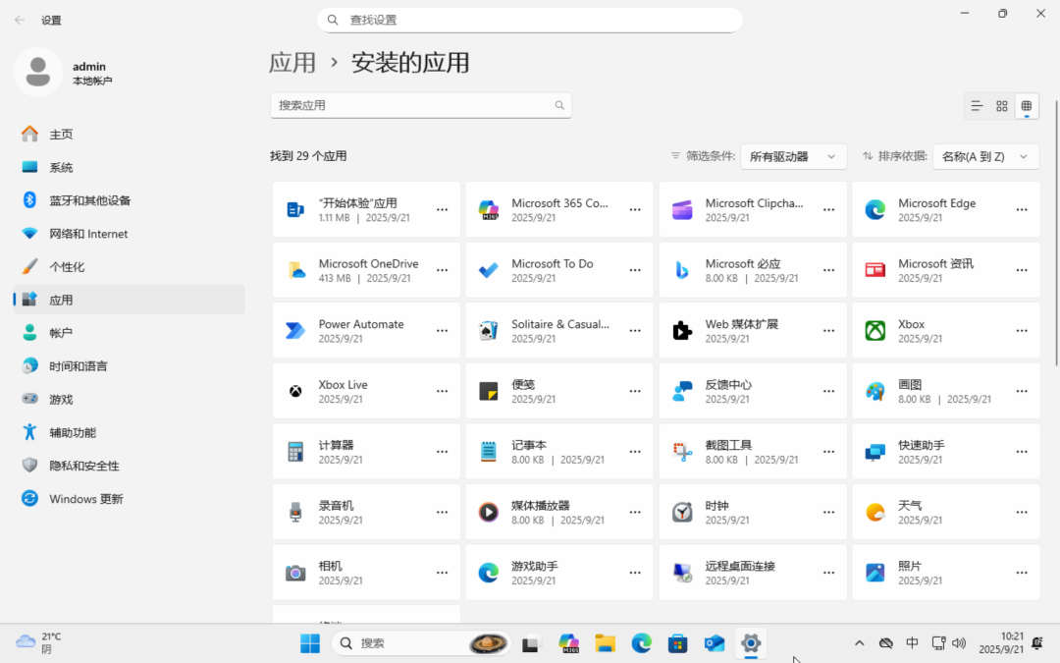This screenshot has width=1060, height=663.
Task: Open the 名称(A 到 Z) sort dropdown
Action: pyautogui.click(x=985, y=156)
